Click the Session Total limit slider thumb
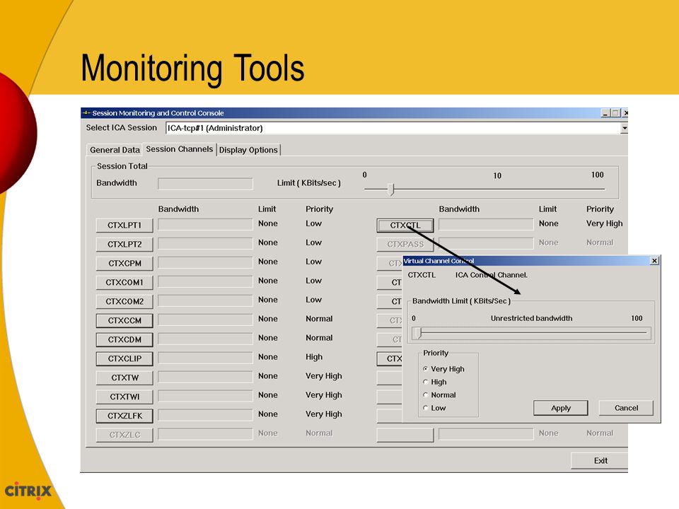 (x=391, y=189)
